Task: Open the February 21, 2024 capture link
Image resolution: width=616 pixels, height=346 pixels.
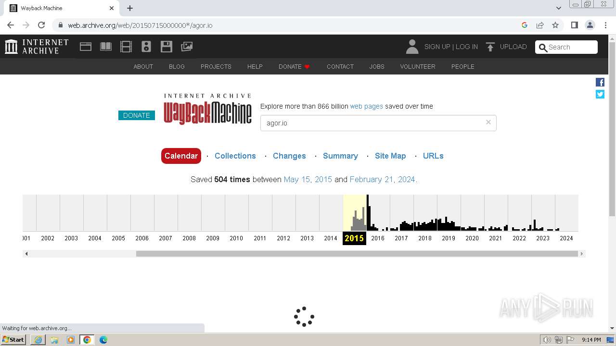Action: coord(383,179)
